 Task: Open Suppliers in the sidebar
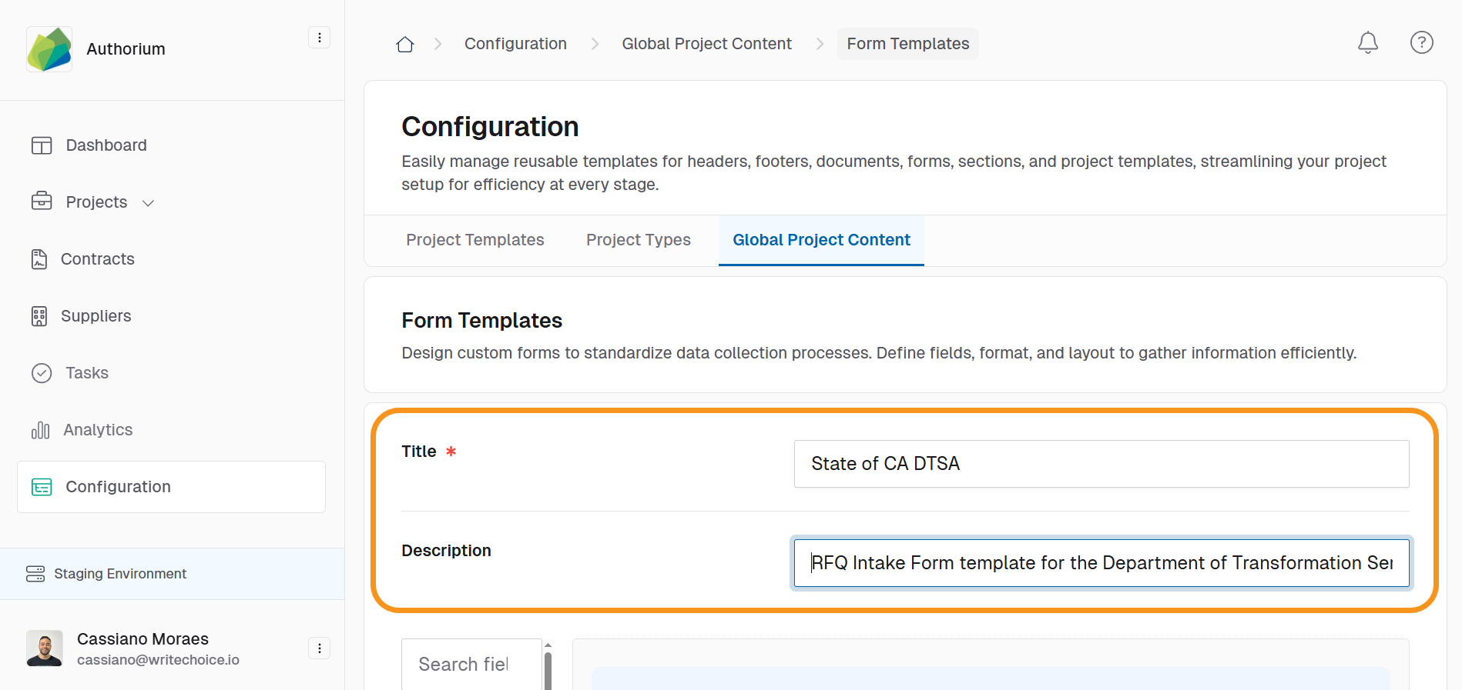click(96, 316)
